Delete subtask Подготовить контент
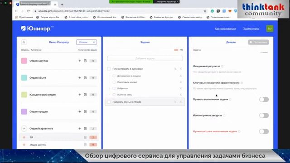This screenshot has height=163, width=290. pos(181,82)
